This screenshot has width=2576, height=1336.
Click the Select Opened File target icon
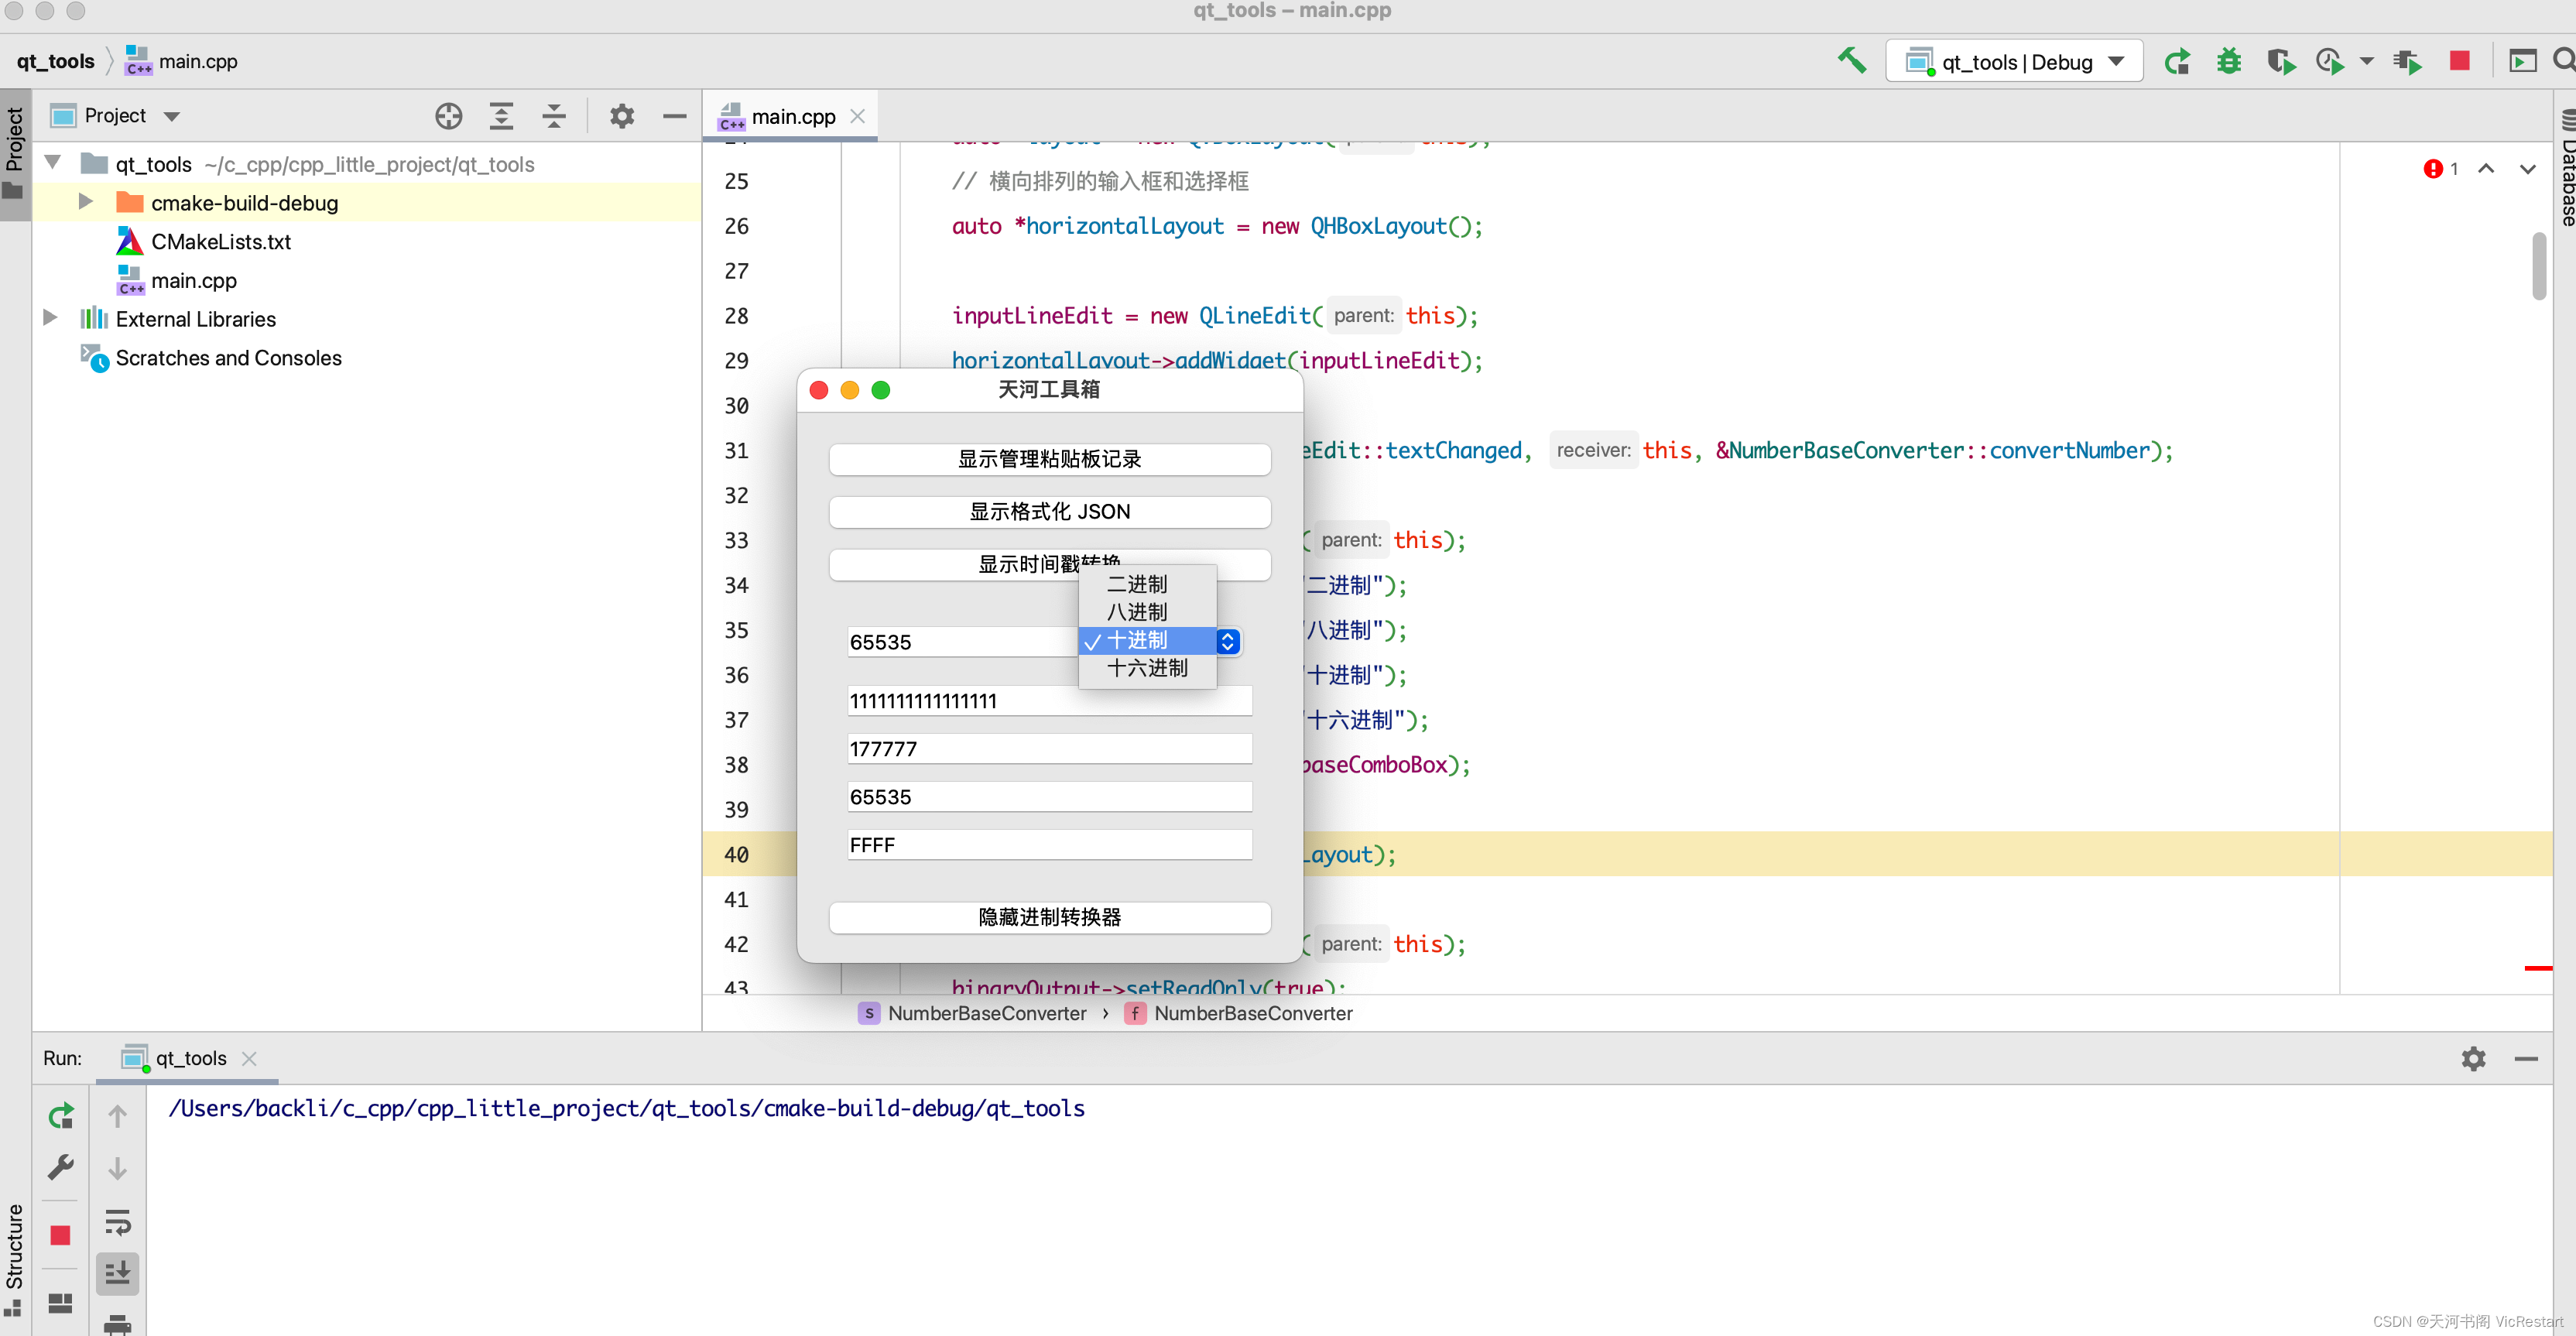(x=448, y=116)
